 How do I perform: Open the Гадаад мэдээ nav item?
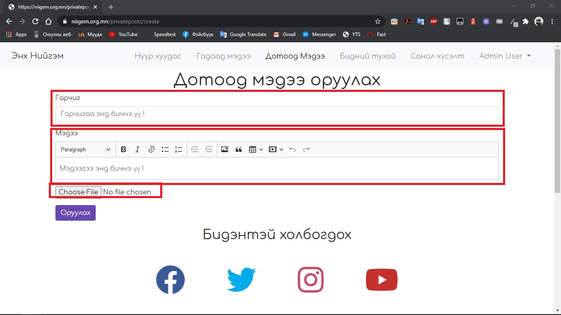[x=223, y=56]
